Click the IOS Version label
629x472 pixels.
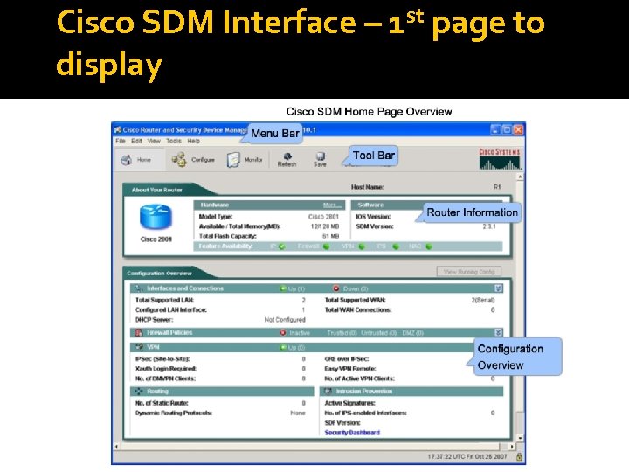coord(373,217)
